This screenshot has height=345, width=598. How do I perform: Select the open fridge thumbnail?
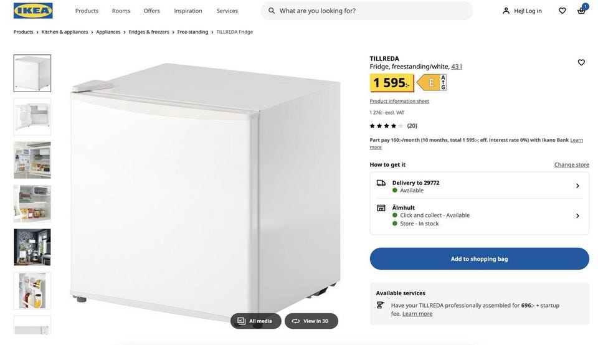coord(32,116)
